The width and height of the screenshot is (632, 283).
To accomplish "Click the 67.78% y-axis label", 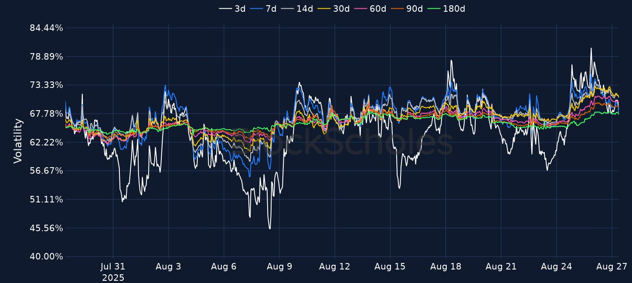I will pos(46,114).
